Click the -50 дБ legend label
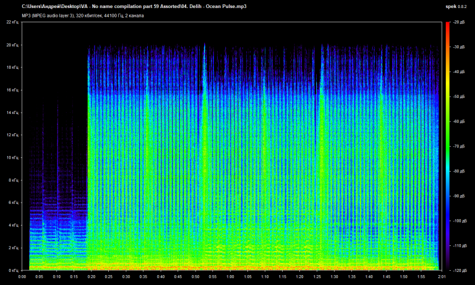The width and height of the screenshot is (475, 285). (459, 97)
